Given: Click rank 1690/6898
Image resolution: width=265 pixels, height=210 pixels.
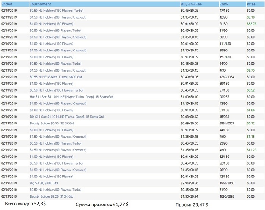Looking at the screenshot, I should 227,196.
